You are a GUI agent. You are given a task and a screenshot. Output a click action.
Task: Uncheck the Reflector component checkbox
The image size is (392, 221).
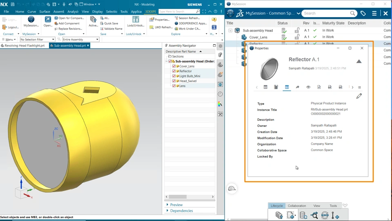[174, 71]
